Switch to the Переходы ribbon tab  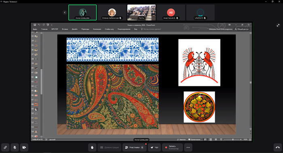(x=85, y=29)
